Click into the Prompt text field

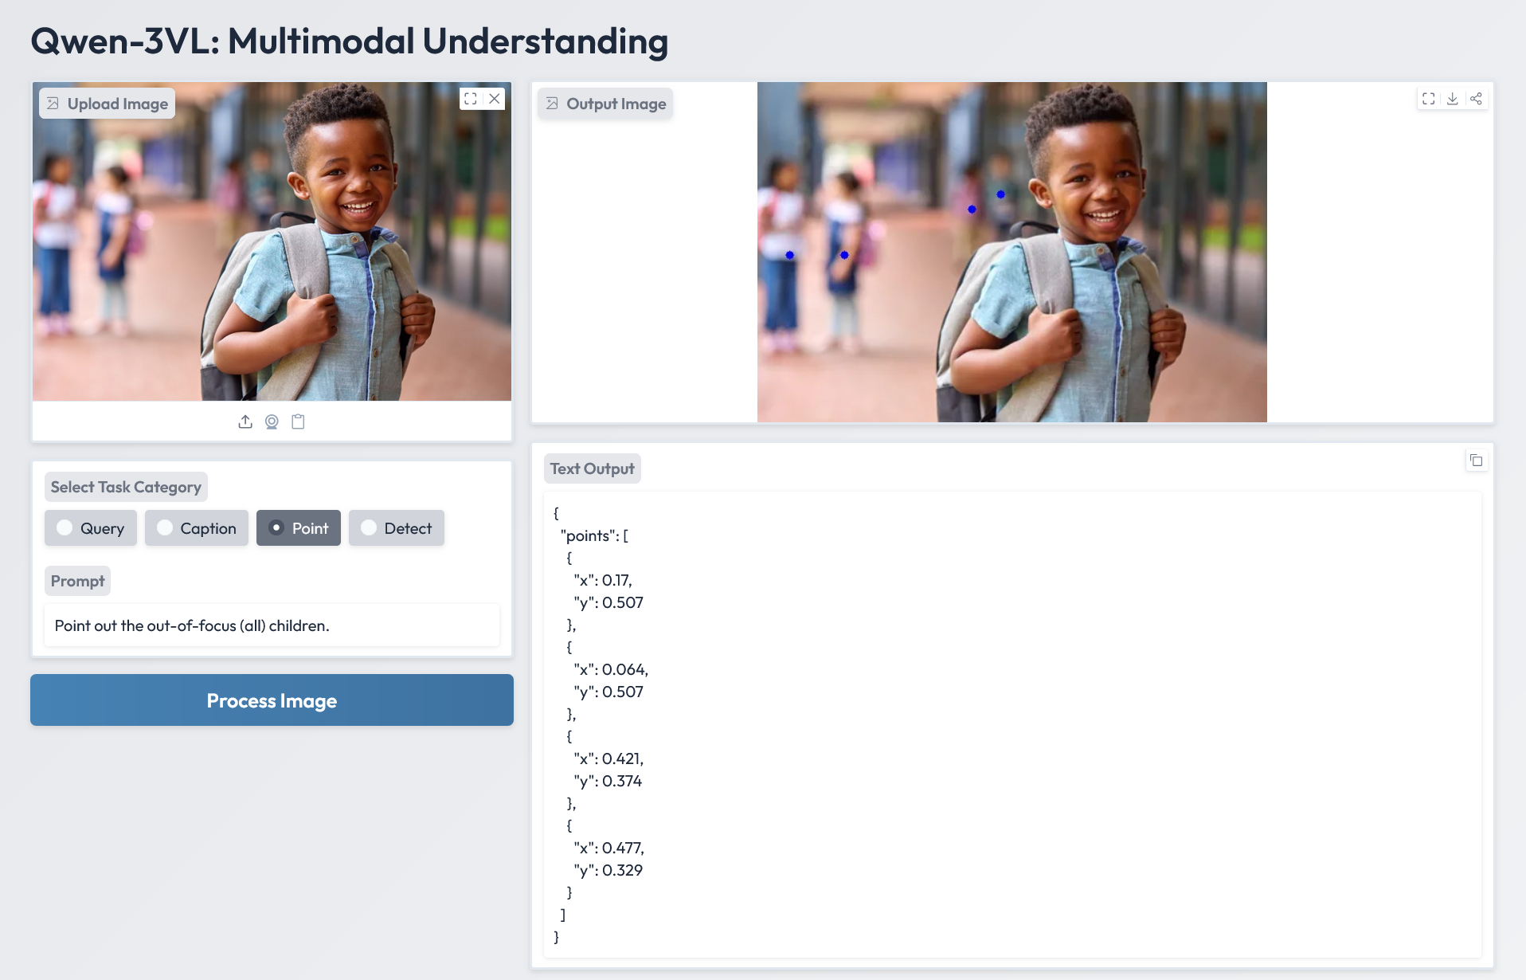272,625
